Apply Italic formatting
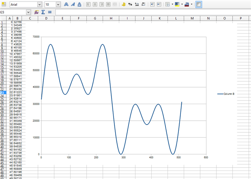 pos(73,4)
